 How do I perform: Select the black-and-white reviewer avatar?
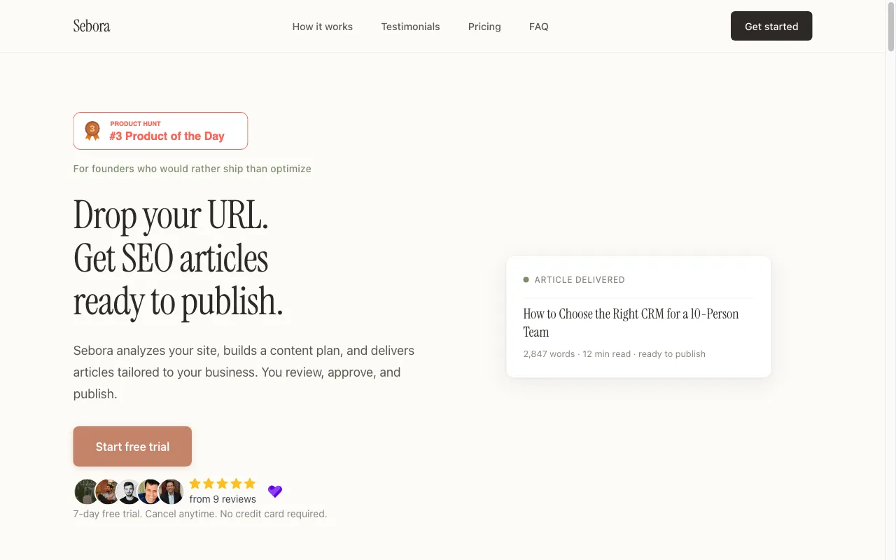(x=129, y=491)
